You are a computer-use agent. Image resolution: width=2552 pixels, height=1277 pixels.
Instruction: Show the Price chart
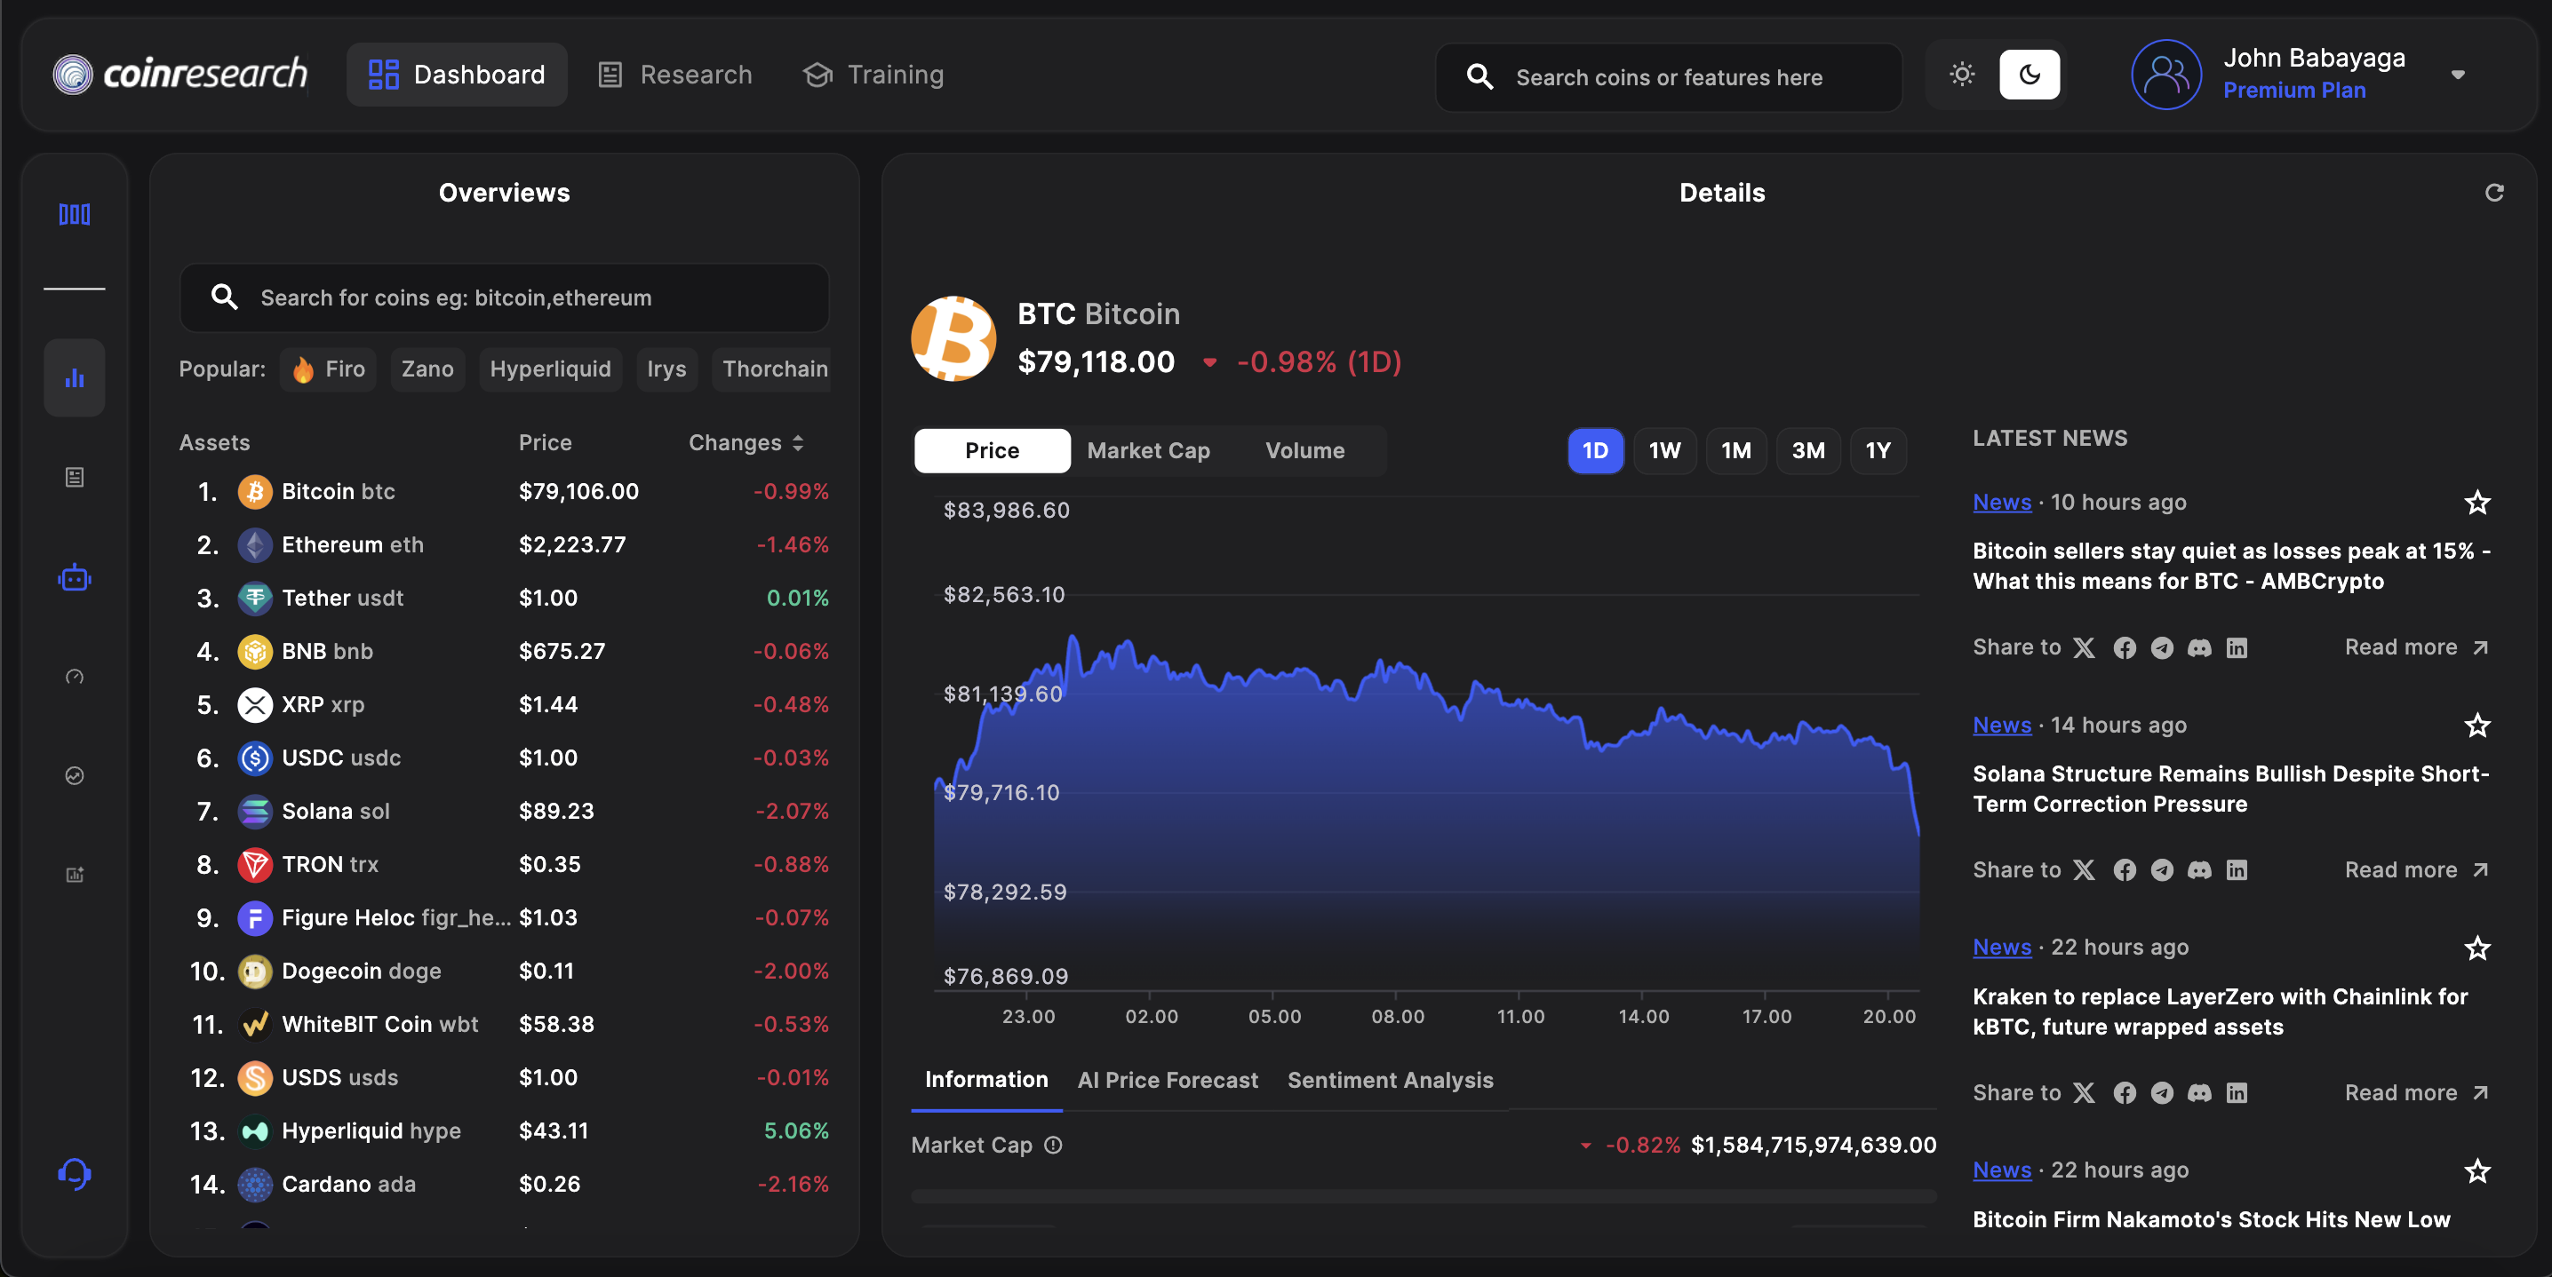992,450
